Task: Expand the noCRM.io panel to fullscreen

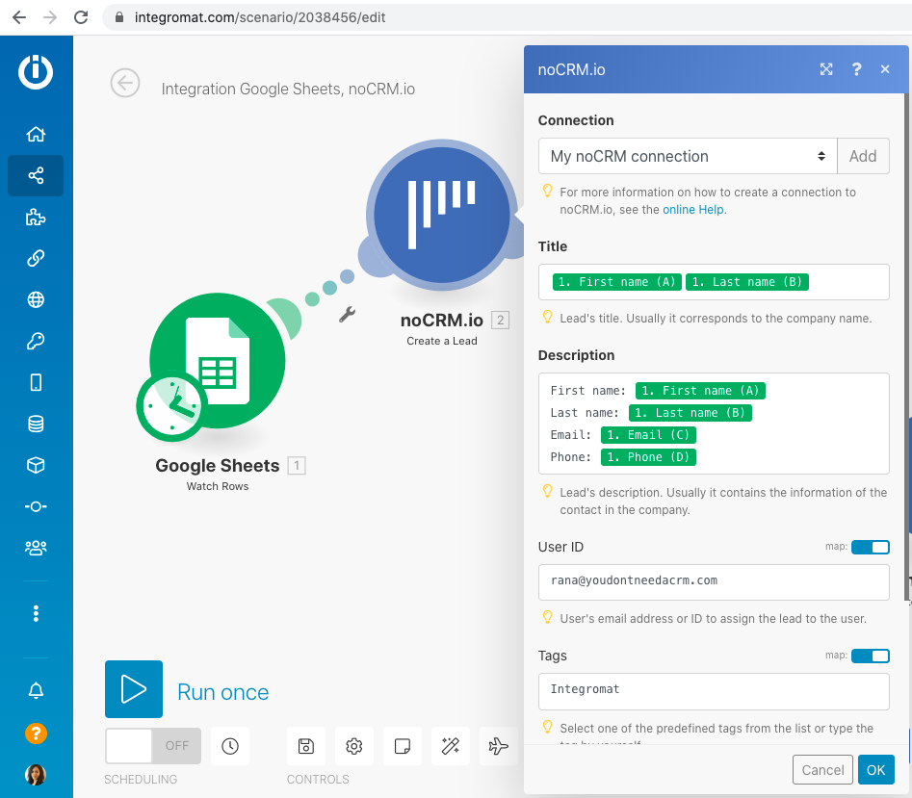Action: pyautogui.click(x=825, y=69)
